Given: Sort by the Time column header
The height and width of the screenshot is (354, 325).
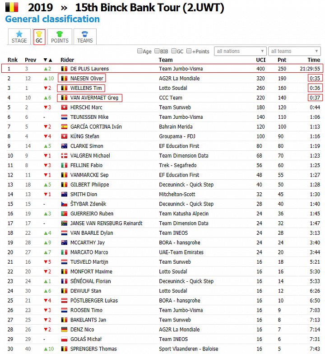Looking at the screenshot, I should (314, 60).
